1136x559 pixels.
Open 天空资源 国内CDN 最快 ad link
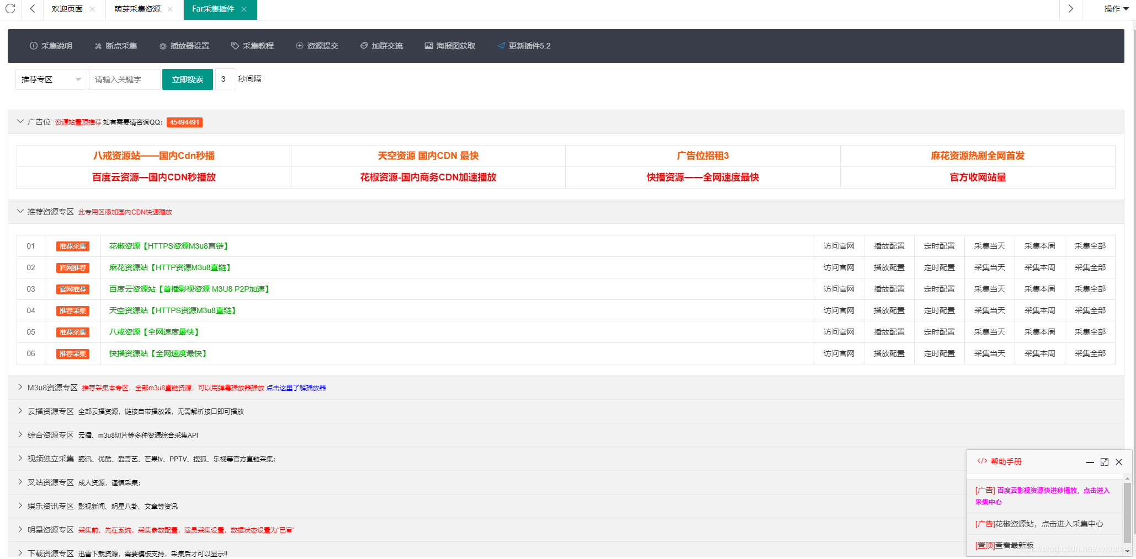[428, 156]
